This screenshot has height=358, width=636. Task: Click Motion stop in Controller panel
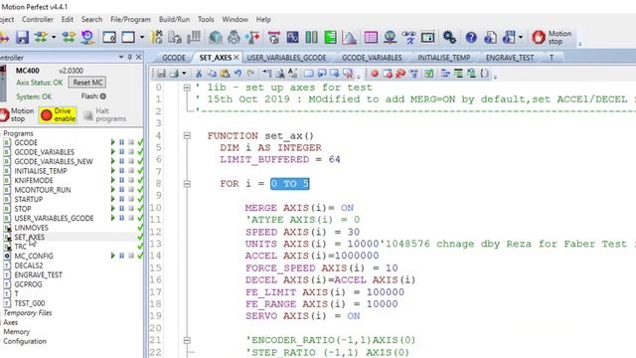tap(17, 115)
